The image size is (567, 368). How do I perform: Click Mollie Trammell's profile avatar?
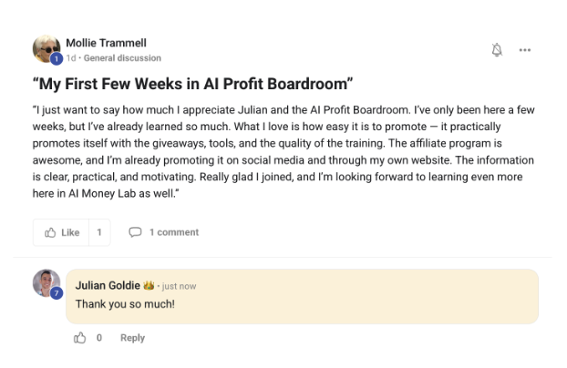pyautogui.click(x=46, y=48)
